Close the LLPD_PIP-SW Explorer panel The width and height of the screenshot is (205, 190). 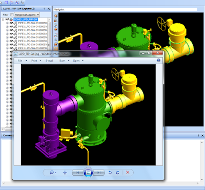(49, 9)
